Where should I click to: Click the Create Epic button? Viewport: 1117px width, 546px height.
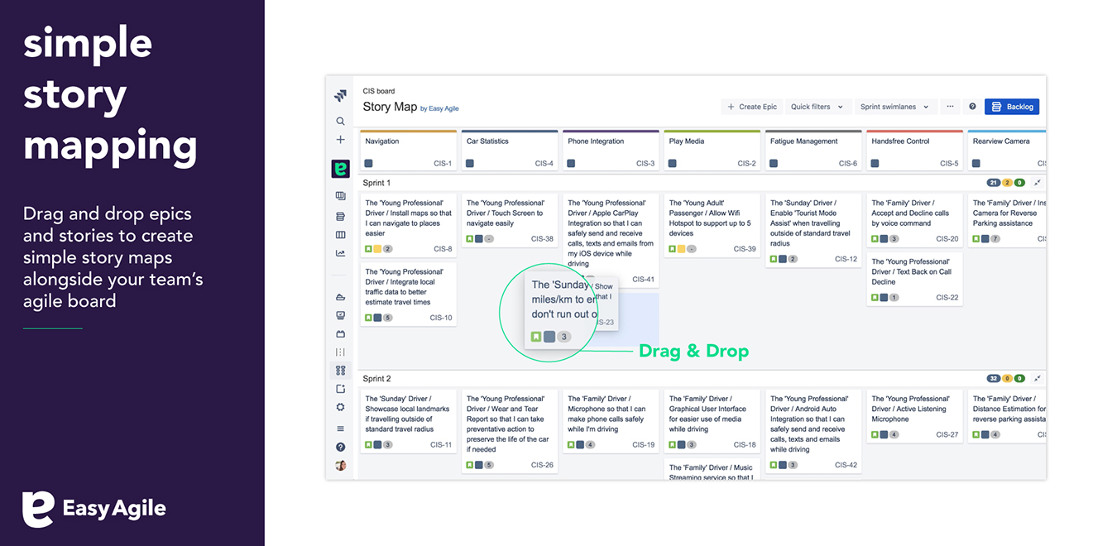pyautogui.click(x=751, y=107)
